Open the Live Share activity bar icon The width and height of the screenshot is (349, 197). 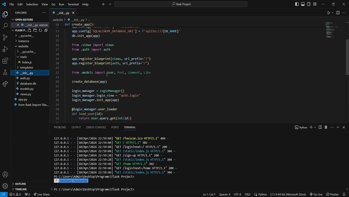(5, 84)
